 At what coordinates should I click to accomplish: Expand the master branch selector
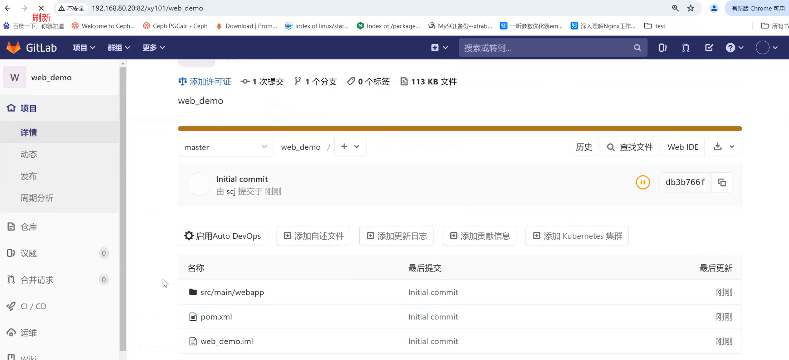pyautogui.click(x=225, y=147)
